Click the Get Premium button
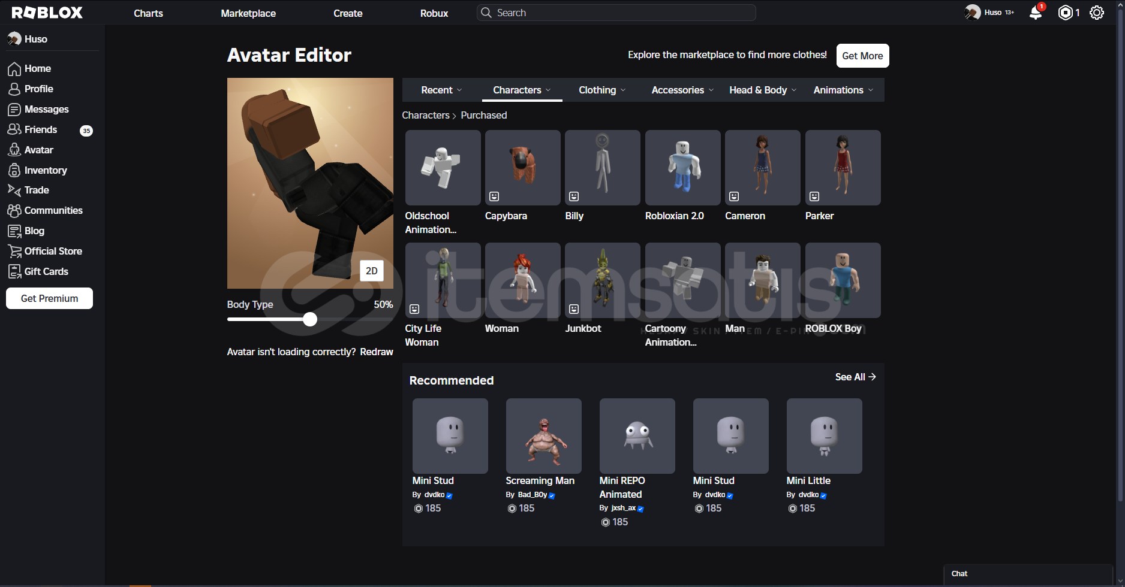1125x587 pixels. coord(49,298)
